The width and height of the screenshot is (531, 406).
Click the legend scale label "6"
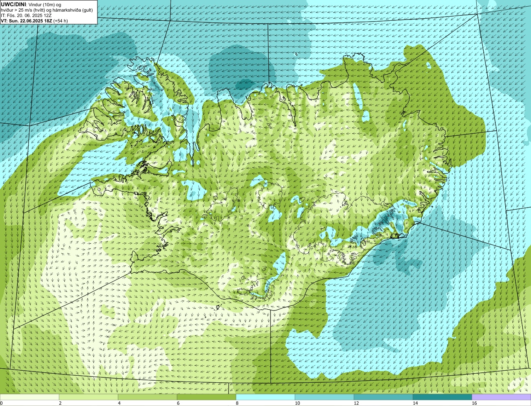[178, 403]
